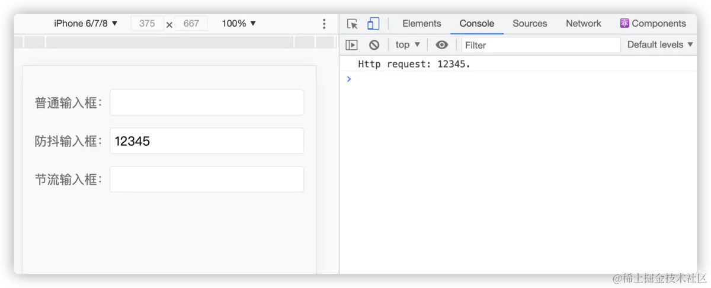Click the clear console icon
The width and height of the screenshot is (711, 288).
coord(374,44)
